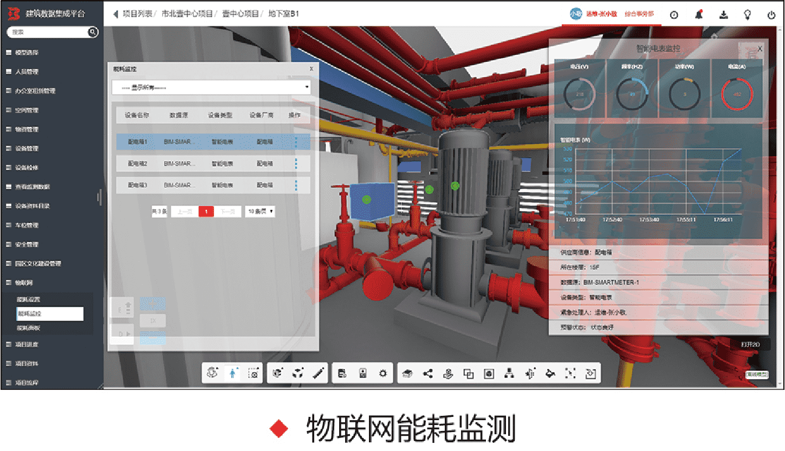Click the framed cube icon in toolbar
The image size is (785, 451).
(x=489, y=373)
